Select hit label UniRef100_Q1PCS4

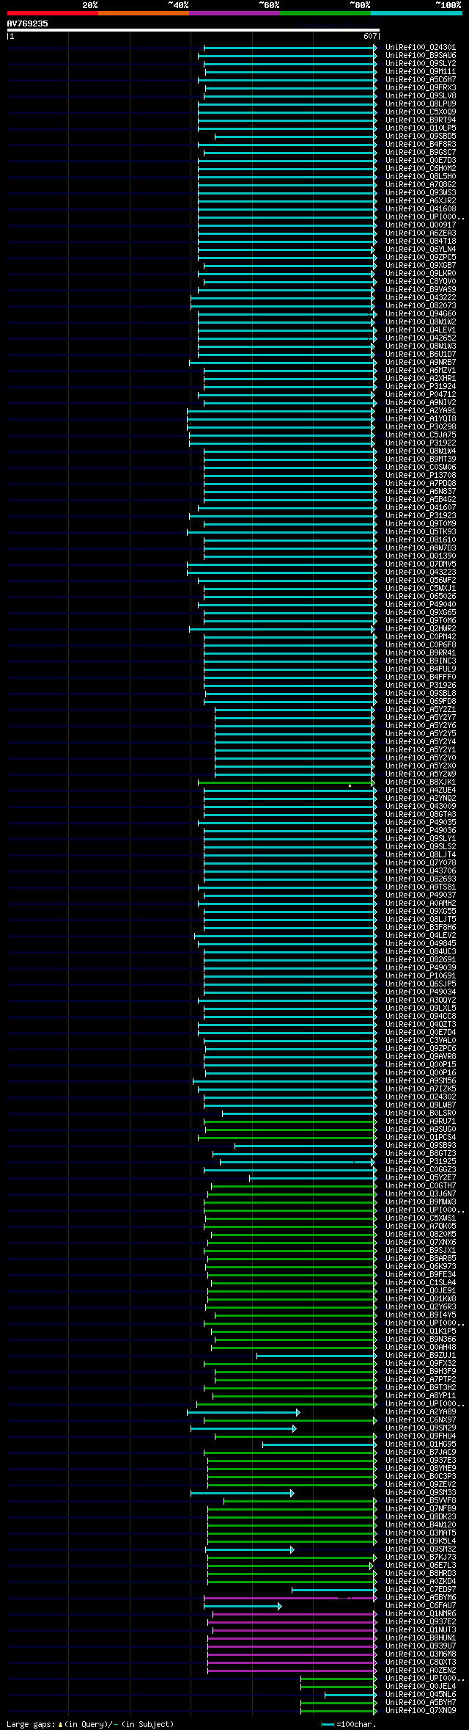(x=421, y=1137)
